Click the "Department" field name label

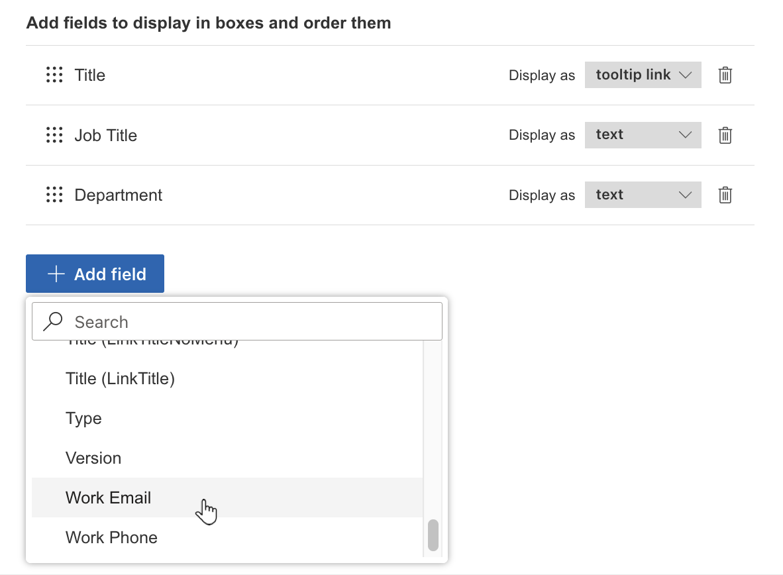pyautogui.click(x=118, y=195)
